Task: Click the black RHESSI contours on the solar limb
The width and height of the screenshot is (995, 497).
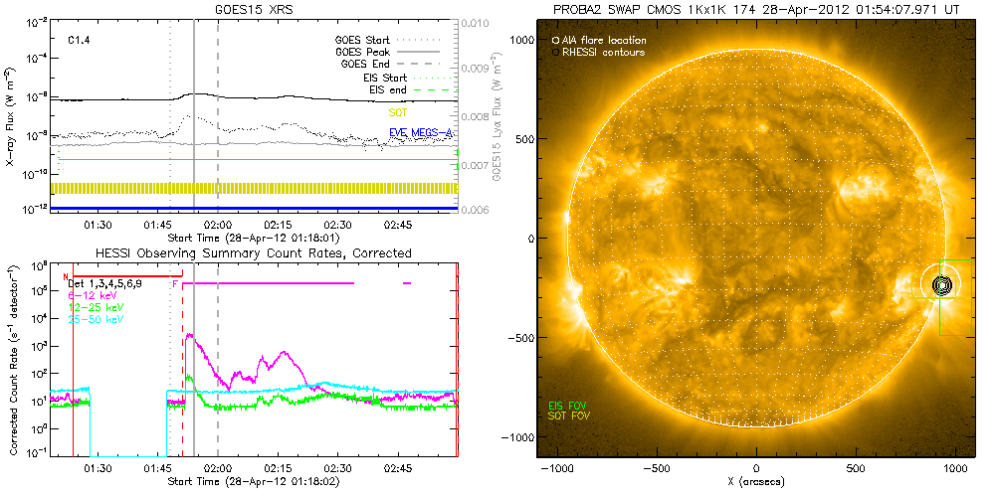Action: click(x=941, y=285)
